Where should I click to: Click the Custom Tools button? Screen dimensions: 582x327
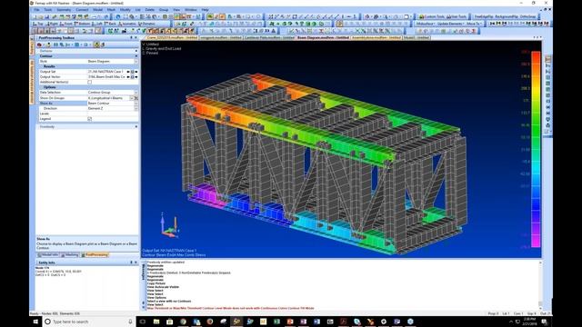point(431,16)
